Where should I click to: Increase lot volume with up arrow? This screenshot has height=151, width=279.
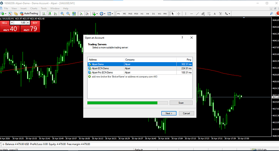pyautogui.click(x=28, y=23)
